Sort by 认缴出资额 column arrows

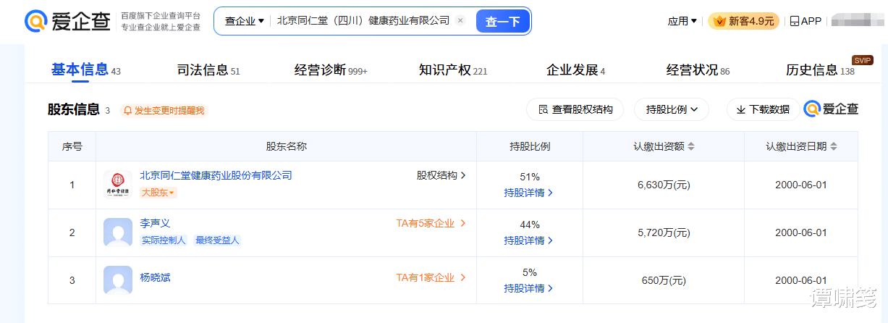[690, 146]
